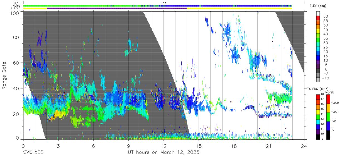
Task: Click the UT hours tick label "9"
Action: pos(129,146)
